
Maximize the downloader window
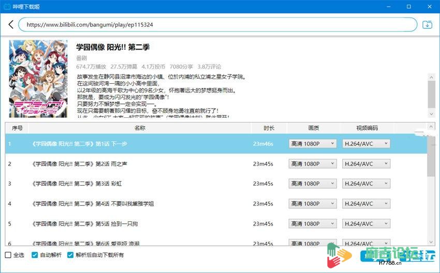(x=409, y=6)
